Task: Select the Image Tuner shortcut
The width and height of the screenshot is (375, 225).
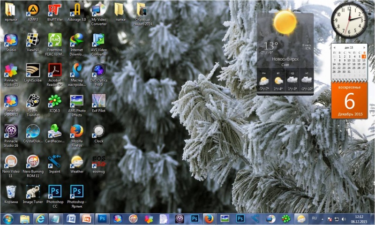Action: pyautogui.click(x=33, y=191)
